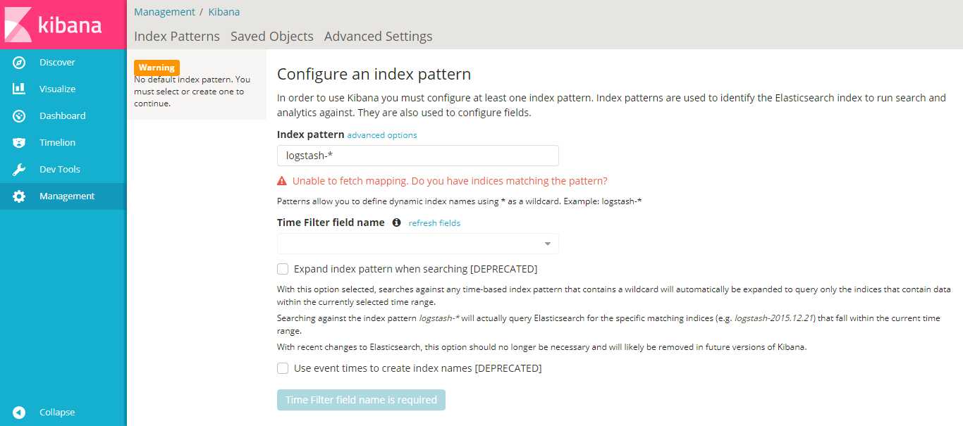963x426 pixels.
Task: Open Visualize via its bar chart icon
Action: coord(19,89)
